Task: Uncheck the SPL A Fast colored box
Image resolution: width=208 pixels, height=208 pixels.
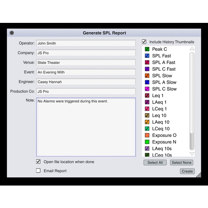Action: point(147,62)
